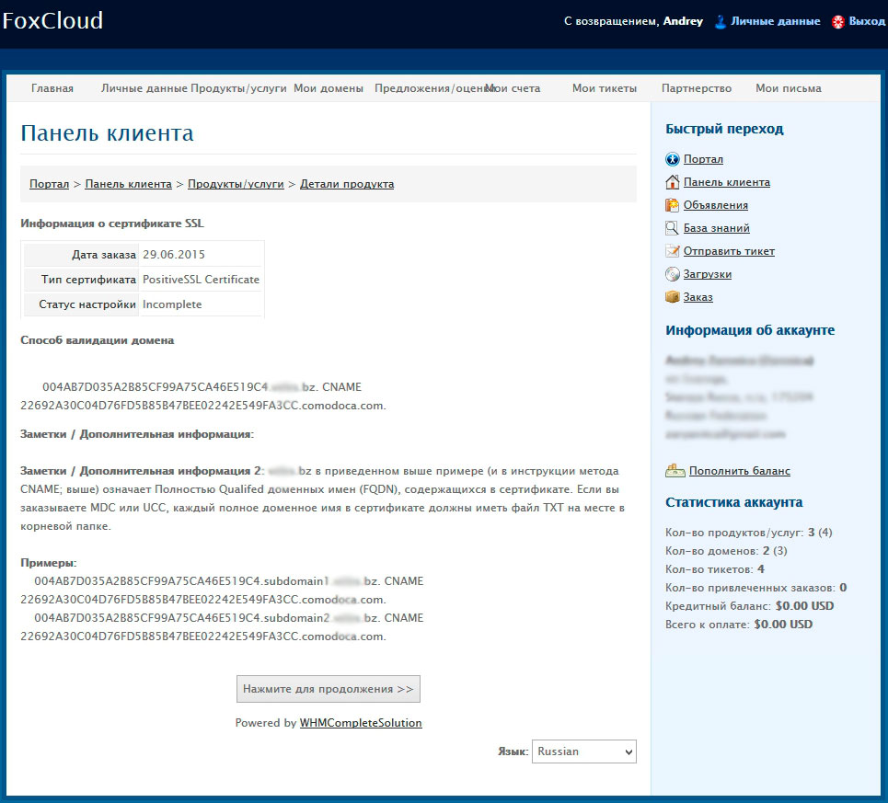Open the Портал quick link in sidebar
This screenshot has height=803, width=888.
click(x=703, y=159)
